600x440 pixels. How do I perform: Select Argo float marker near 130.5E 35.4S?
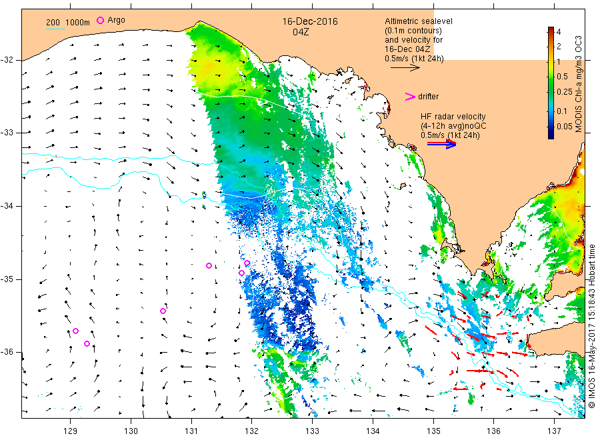(x=163, y=311)
